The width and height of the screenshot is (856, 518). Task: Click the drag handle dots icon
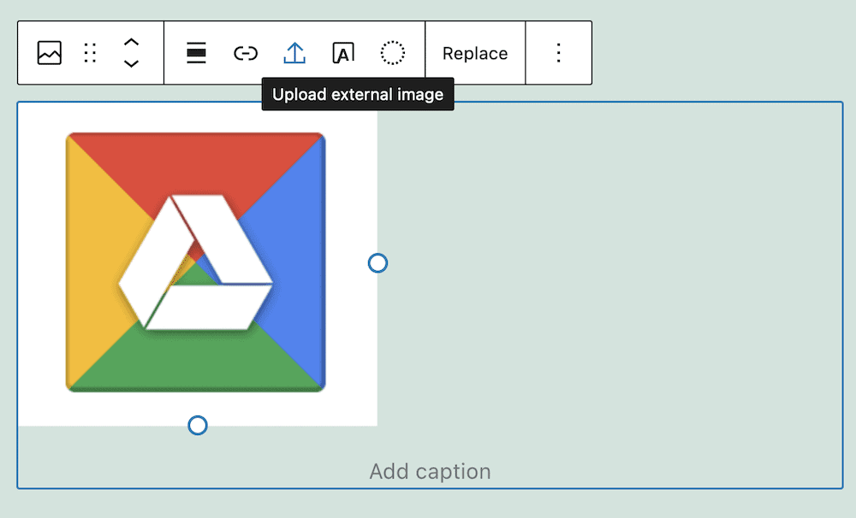pyautogui.click(x=90, y=53)
